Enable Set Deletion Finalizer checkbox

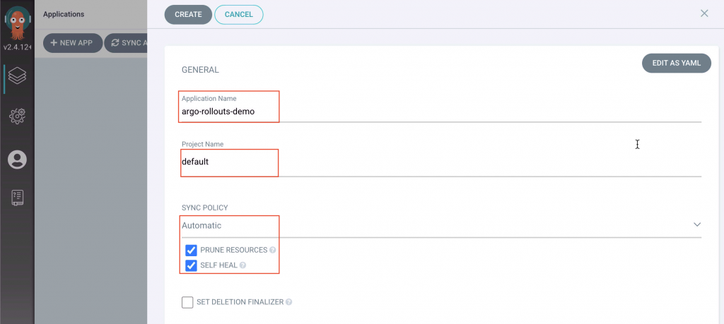pyautogui.click(x=187, y=302)
